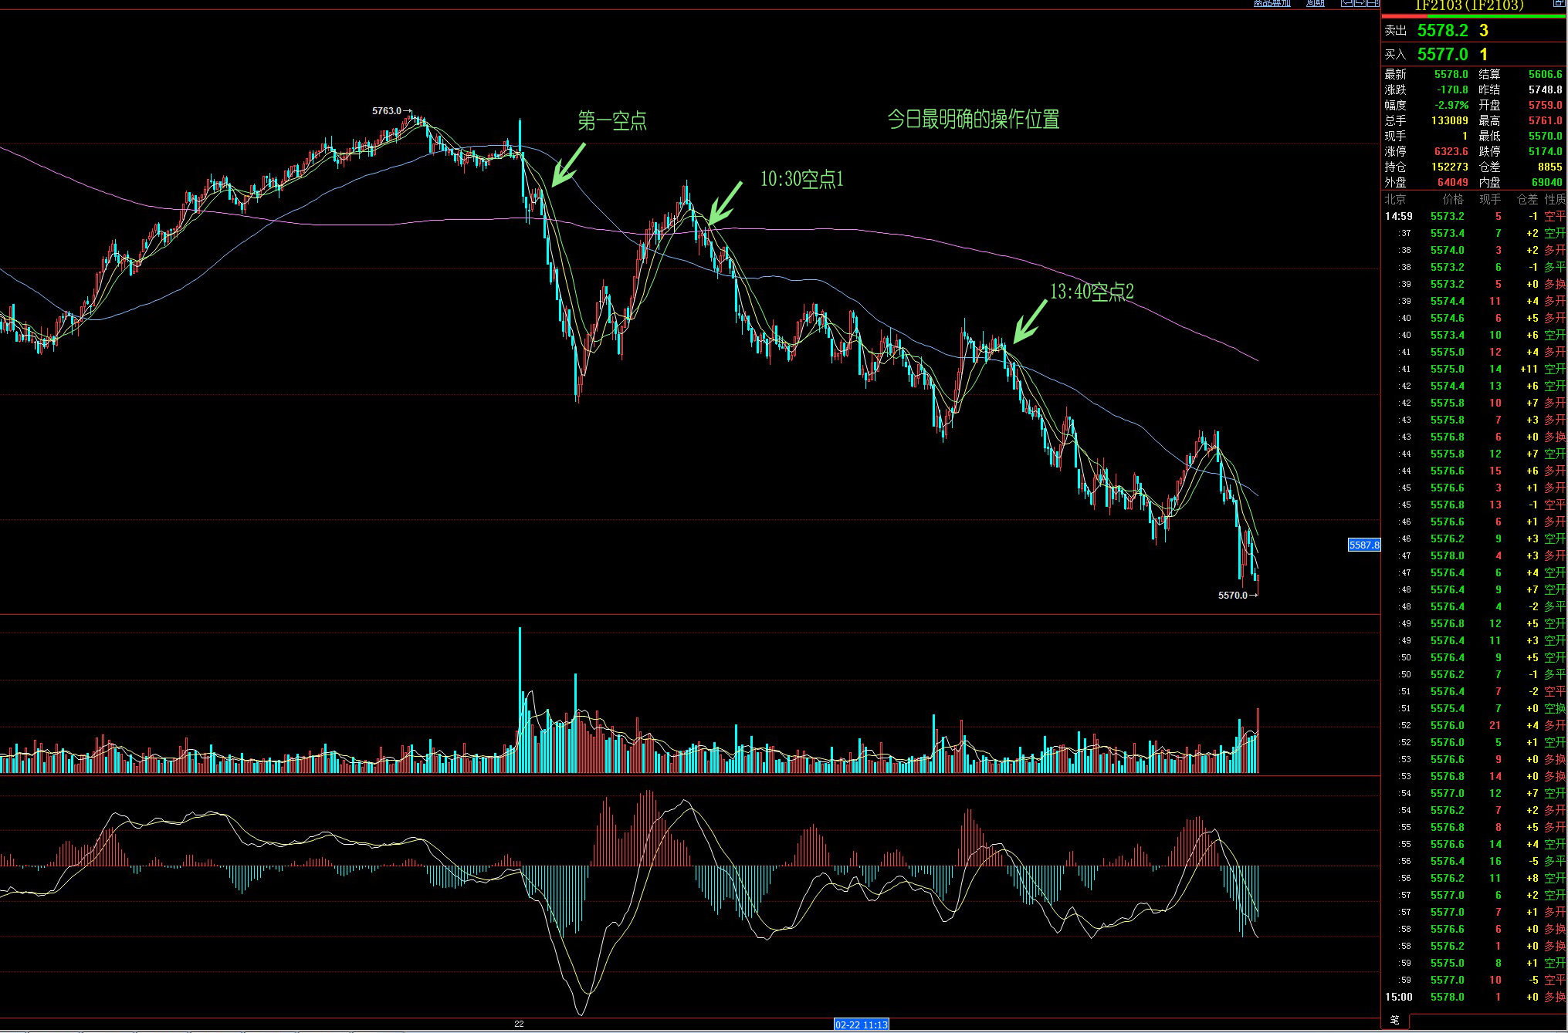Click the 北京 time column header
This screenshot has height=1033, width=1568.
[1395, 199]
